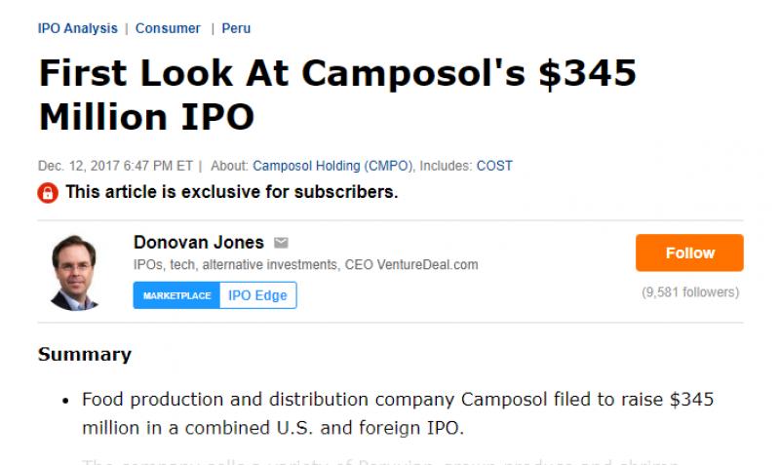Open Donovan Jones's profile photo
Screen dimensions: 780x465
77,272
